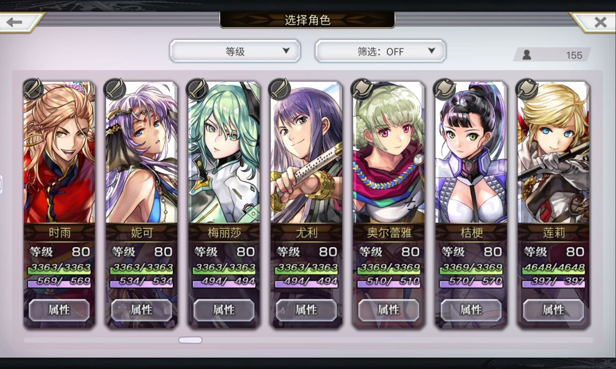
Task: Click the horizontal scrollbar handle
Action: [x=191, y=340]
